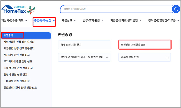
Task: Open 세무서 방문 민원 card
Action: point(145,57)
